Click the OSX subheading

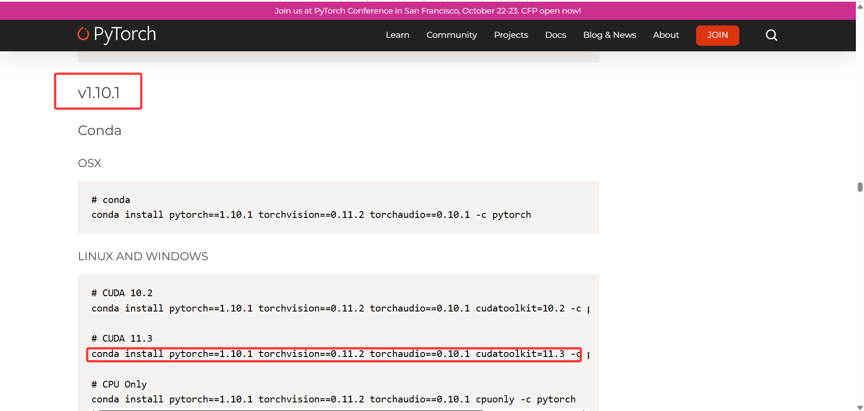click(x=90, y=163)
